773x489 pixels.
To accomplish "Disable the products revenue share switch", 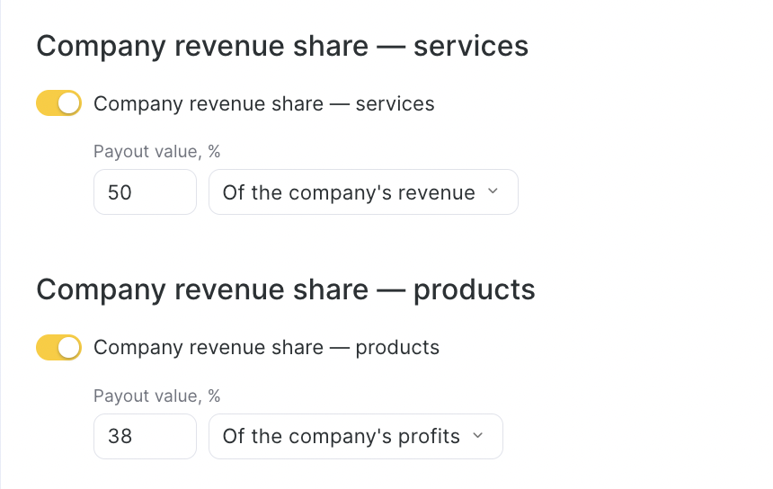I will click(x=58, y=347).
